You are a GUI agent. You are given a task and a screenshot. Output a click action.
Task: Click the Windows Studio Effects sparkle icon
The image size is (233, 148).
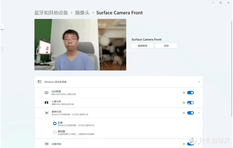[x=39, y=82]
